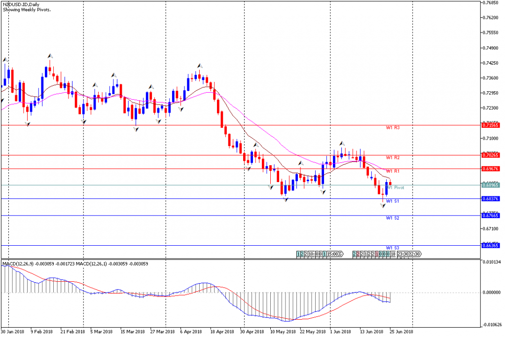Click the down fractal arrow under the mid-May low
This screenshot has height=337, width=505.
click(286, 199)
